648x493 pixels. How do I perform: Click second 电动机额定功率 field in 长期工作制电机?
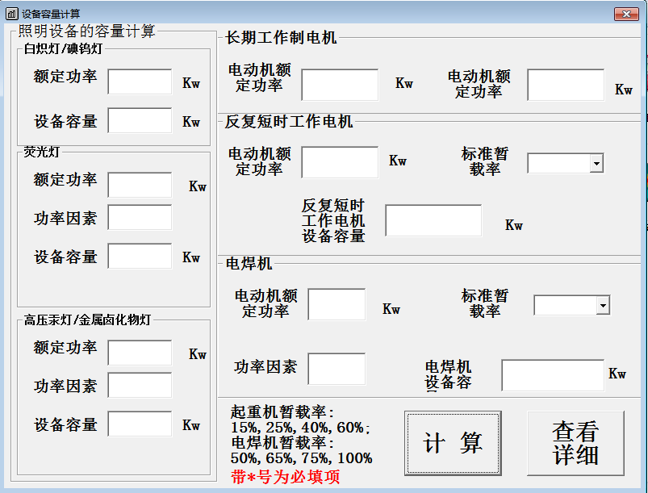click(x=566, y=85)
